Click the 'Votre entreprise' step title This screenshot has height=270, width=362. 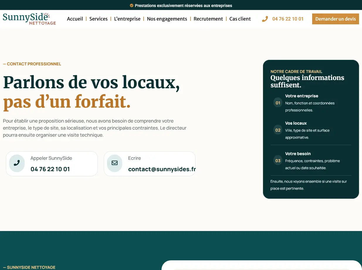coord(302,96)
